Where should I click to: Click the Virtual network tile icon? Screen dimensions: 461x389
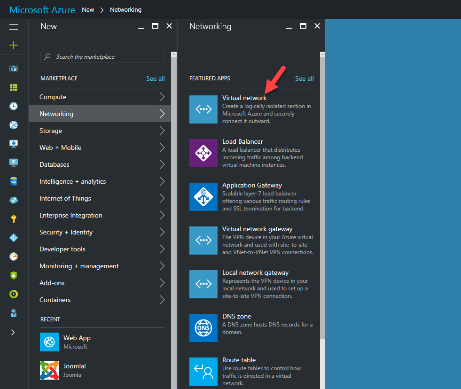coord(203,109)
